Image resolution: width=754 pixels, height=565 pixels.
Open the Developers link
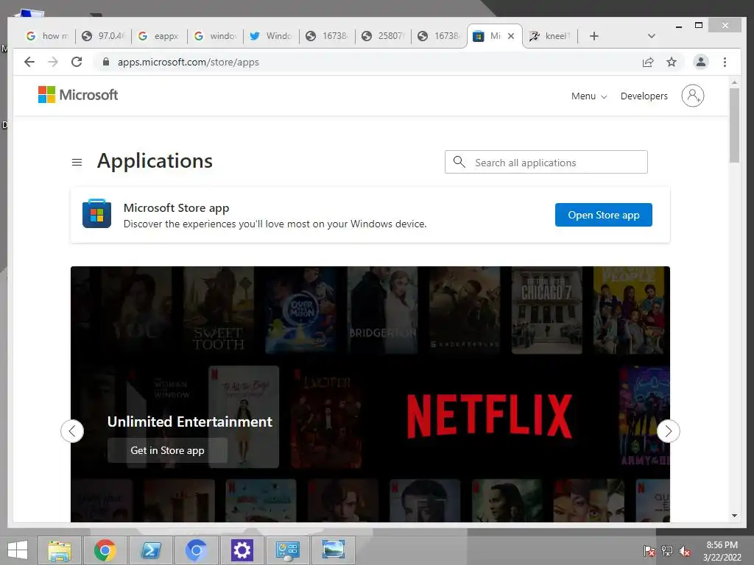pos(644,96)
